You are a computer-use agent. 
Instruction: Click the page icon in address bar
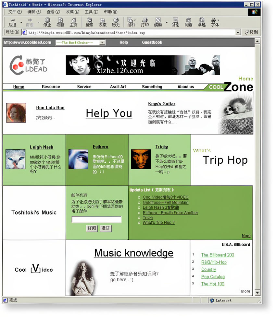(x=24, y=32)
